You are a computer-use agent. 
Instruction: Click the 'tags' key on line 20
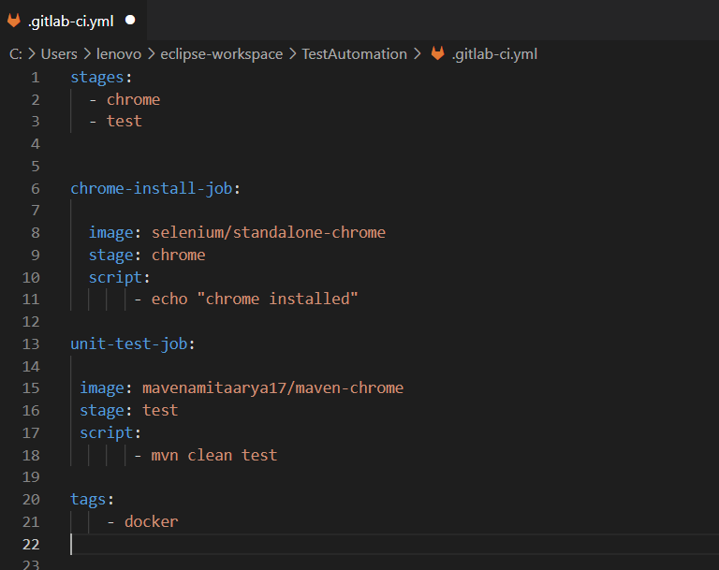88,500
